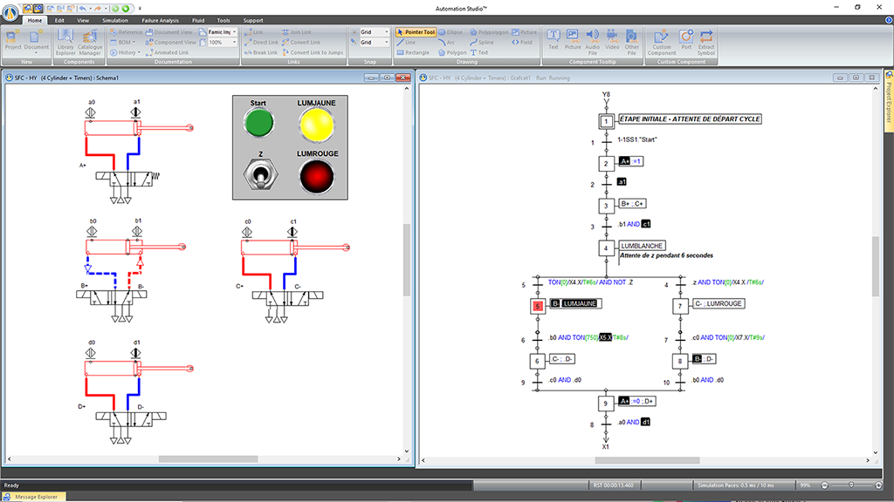This screenshot has height=502, width=894.
Task: Open the Message Explorer panel
Action: tap(34, 497)
